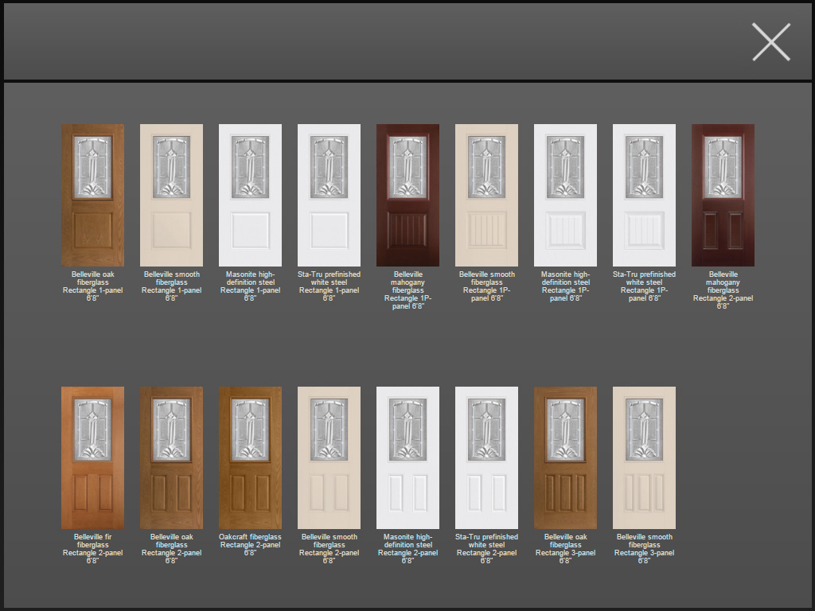Click the label "Belleville oak fiberglass Rectangle 2-panel 6'8""
Image resolution: width=815 pixels, height=611 pixels.
(172, 549)
